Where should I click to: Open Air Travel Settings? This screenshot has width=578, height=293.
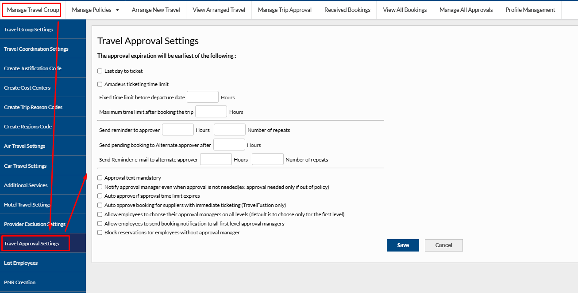[x=43, y=146]
